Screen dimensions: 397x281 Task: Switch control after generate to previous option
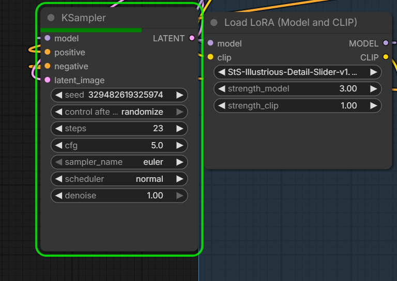(59, 112)
